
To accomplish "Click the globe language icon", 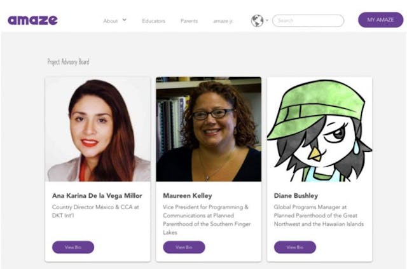I will (257, 21).
